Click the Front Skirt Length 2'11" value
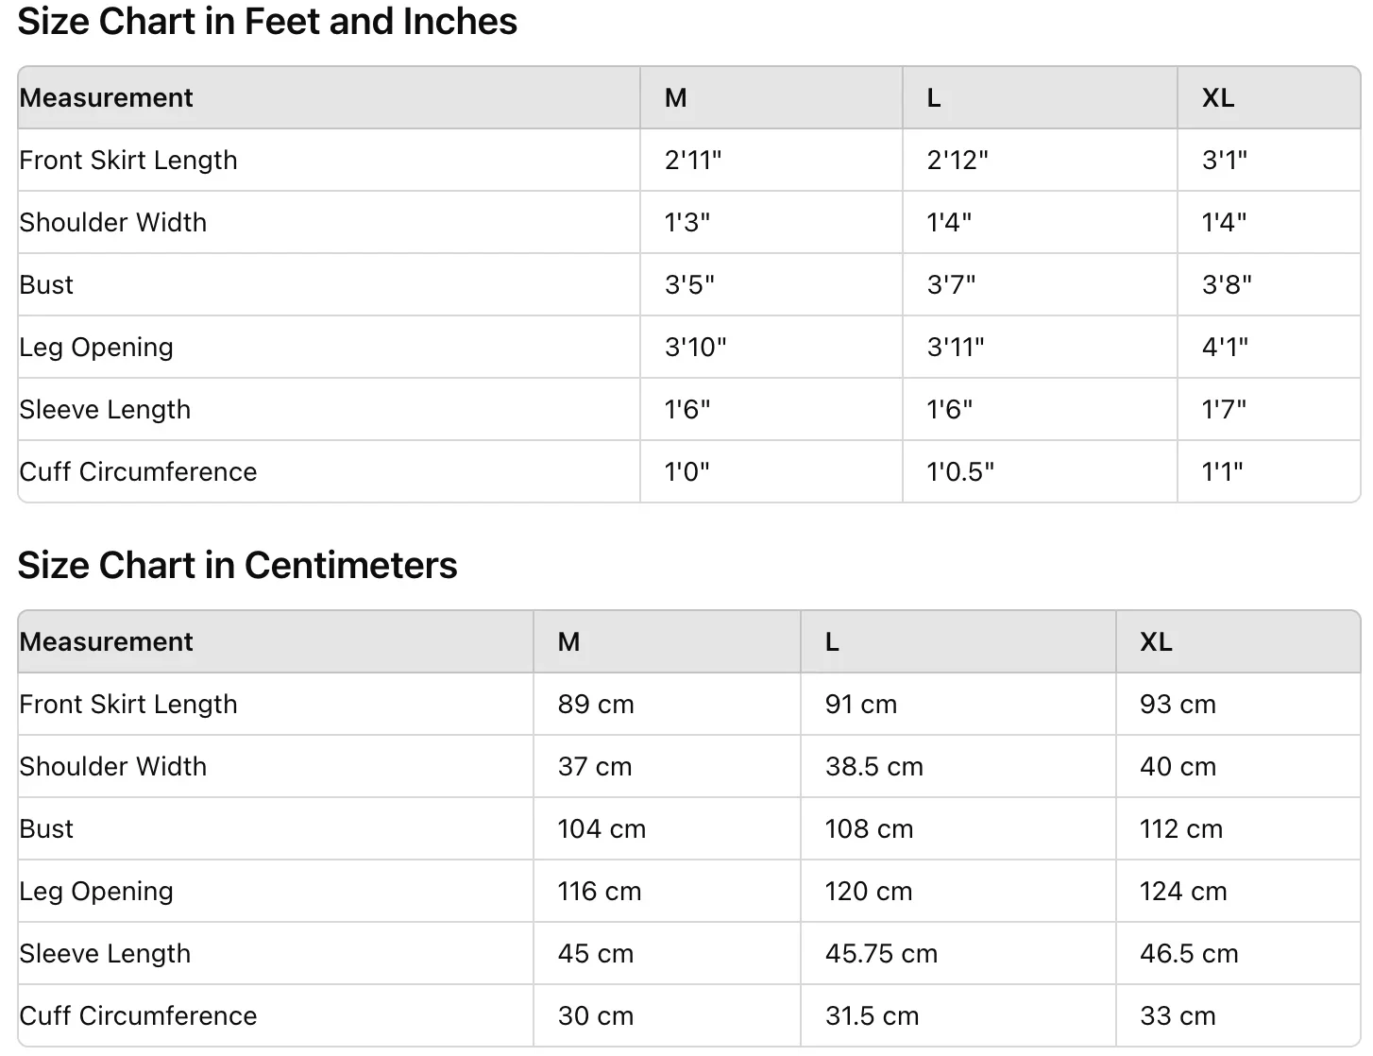 [x=692, y=160]
